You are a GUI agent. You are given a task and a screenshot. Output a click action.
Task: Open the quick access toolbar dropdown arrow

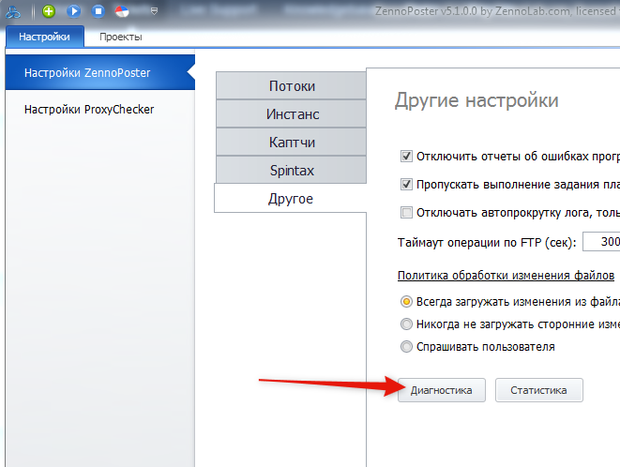coord(154,11)
